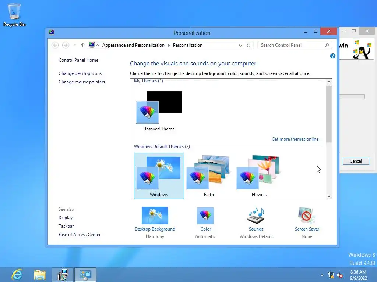377x282 pixels.
Task: Go up one level with Up arrow
Action: [x=83, y=45]
